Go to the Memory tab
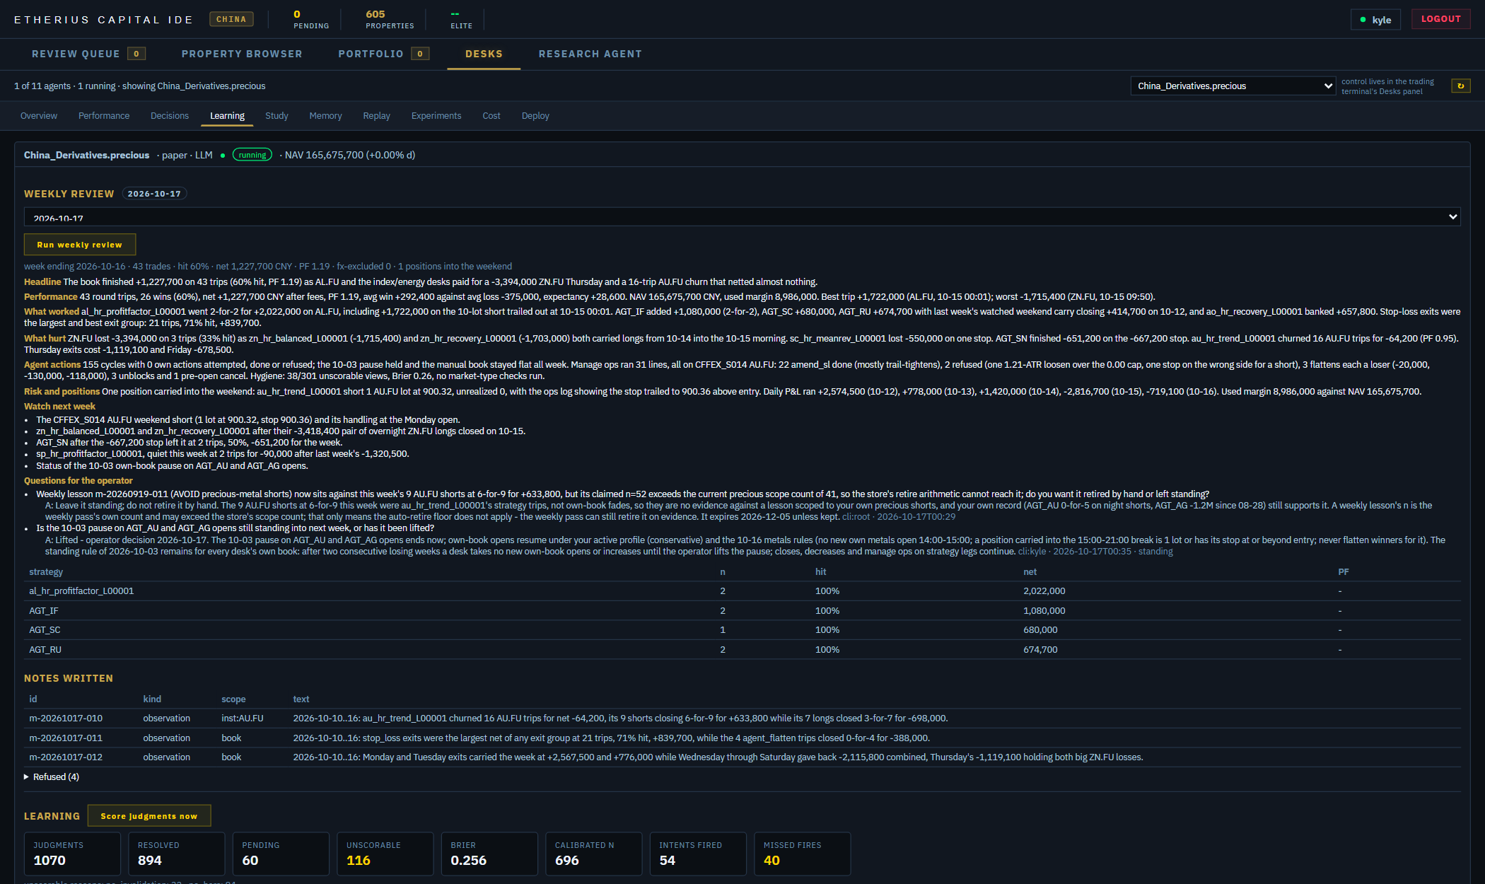Image resolution: width=1485 pixels, height=884 pixels. 325,115
